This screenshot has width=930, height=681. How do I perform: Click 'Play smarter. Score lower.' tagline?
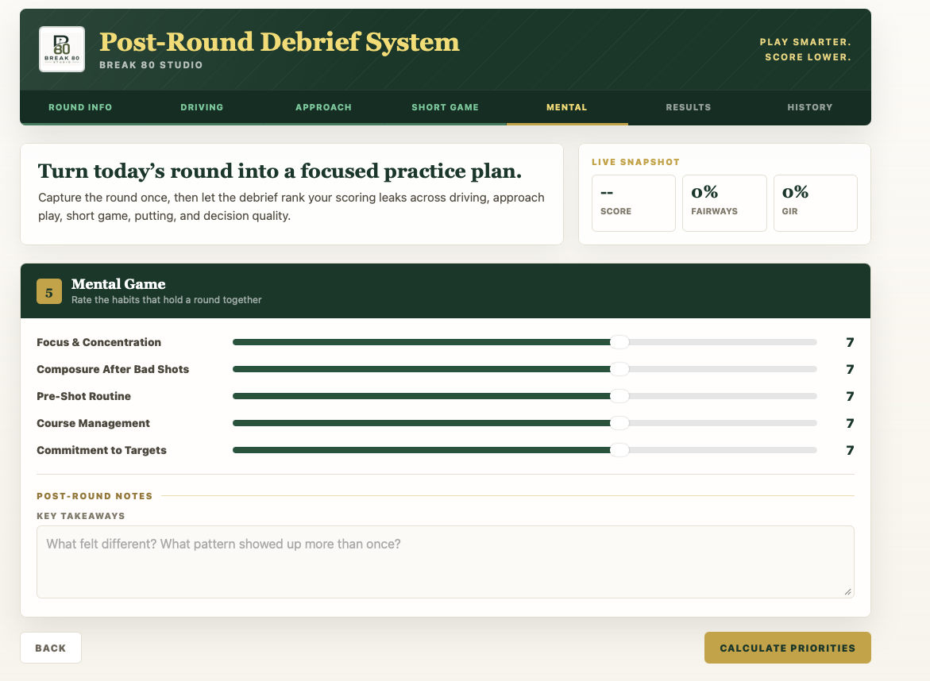pyautogui.click(x=805, y=50)
